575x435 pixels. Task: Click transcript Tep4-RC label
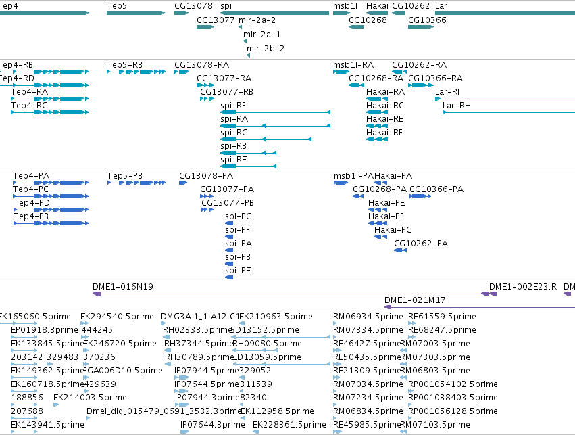(29, 106)
